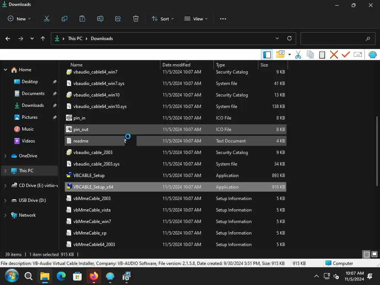Screen dimensions: 380x285
Task: Select the vbMmeCable_vista setup file
Action: click(176, 210)
